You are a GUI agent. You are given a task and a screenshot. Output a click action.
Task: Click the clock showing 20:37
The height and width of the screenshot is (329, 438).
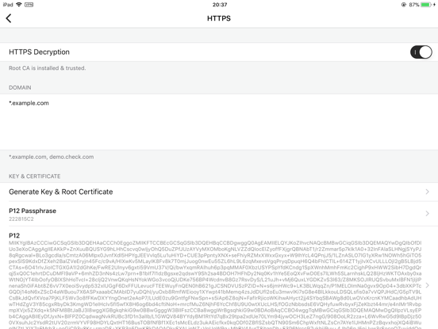point(220,5)
